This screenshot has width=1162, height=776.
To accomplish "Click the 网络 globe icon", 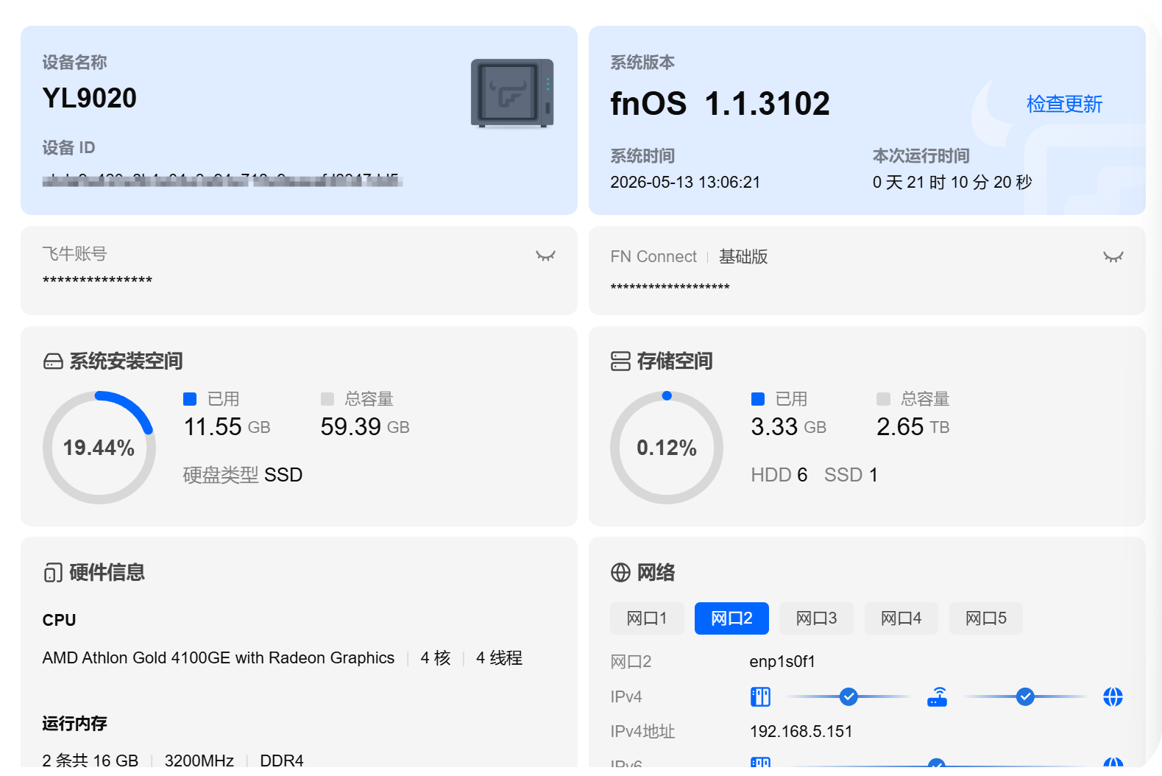I will (x=620, y=573).
